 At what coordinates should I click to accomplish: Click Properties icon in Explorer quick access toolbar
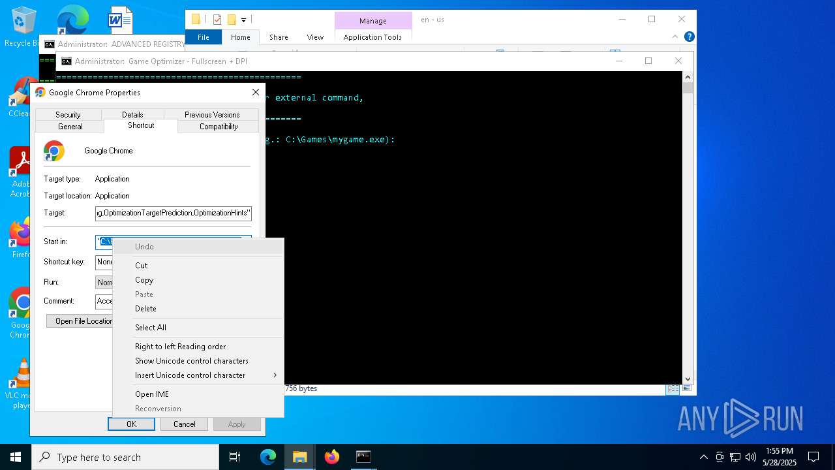pos(217,20)
